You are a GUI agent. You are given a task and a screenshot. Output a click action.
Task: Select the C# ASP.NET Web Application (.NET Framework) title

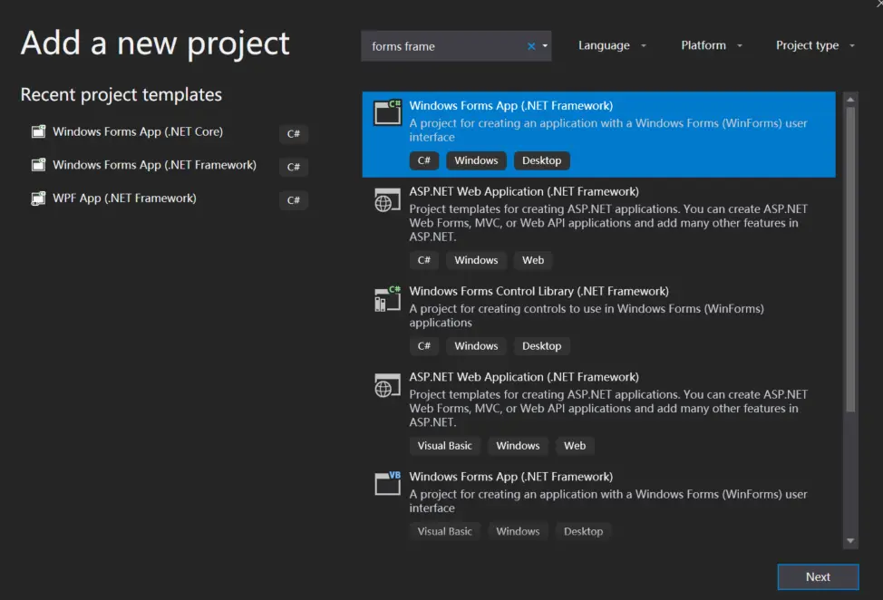point(524,192)
